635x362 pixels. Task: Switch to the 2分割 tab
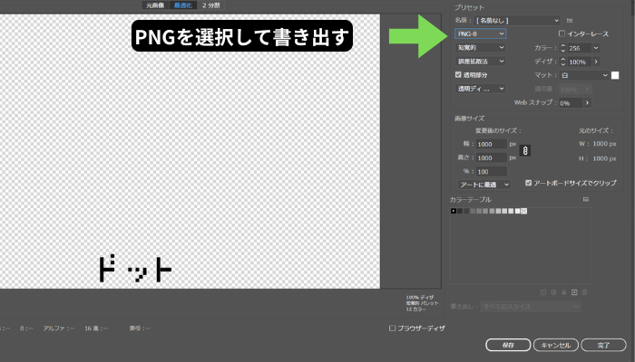(x=211, y=5)
